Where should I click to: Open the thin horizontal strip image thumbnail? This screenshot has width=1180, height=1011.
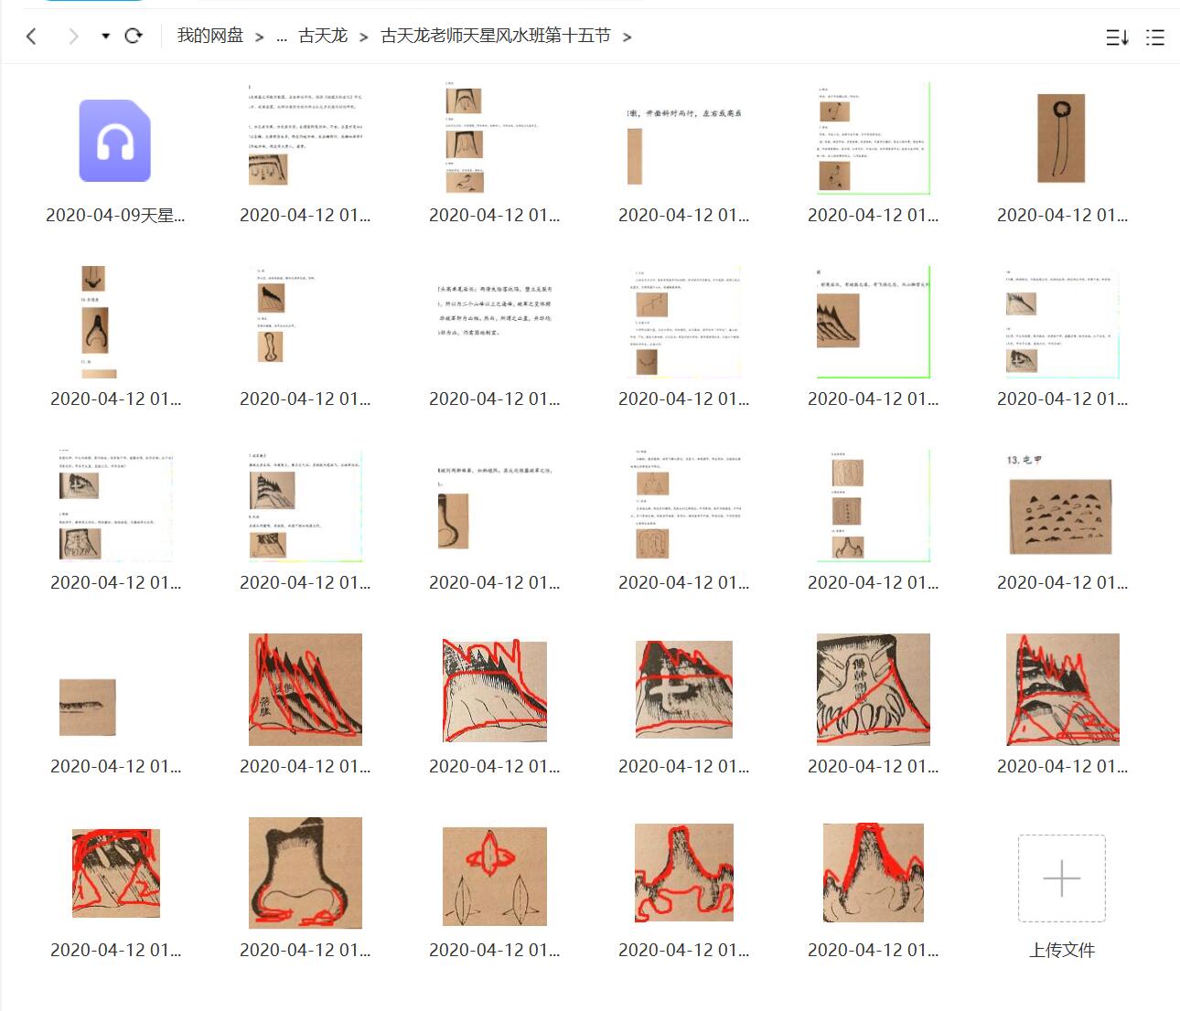pos(88,707)
